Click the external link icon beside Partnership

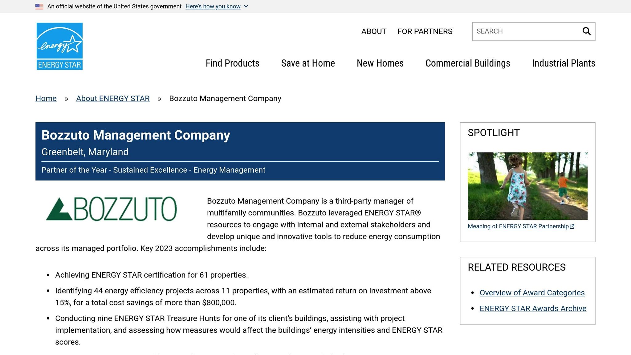(572, 226)
